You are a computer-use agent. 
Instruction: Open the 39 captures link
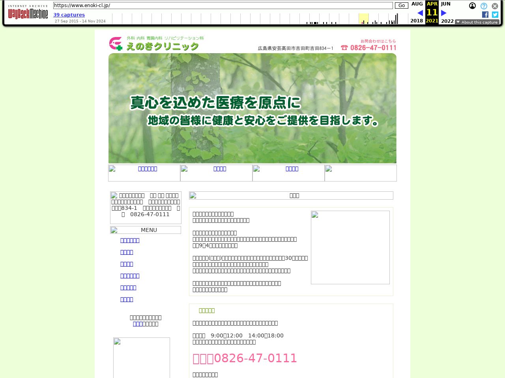click(x=69, y=15)
